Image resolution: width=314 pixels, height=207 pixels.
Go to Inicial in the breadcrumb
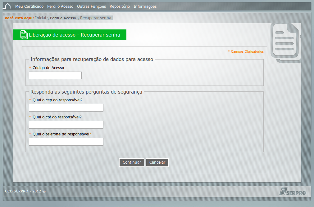coord(40,18)
